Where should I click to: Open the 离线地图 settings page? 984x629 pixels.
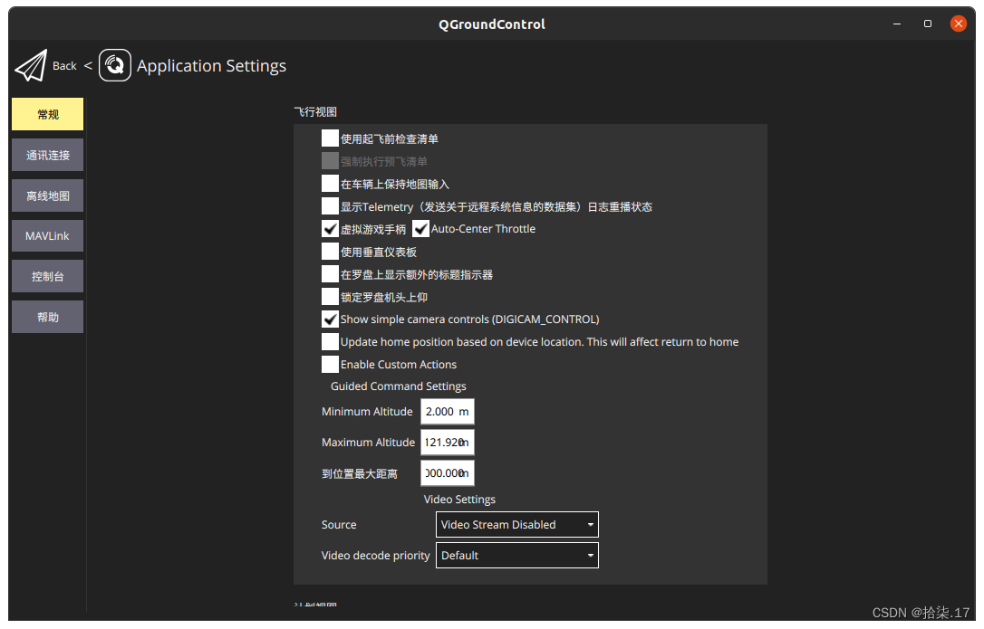(x=47, y=195)
